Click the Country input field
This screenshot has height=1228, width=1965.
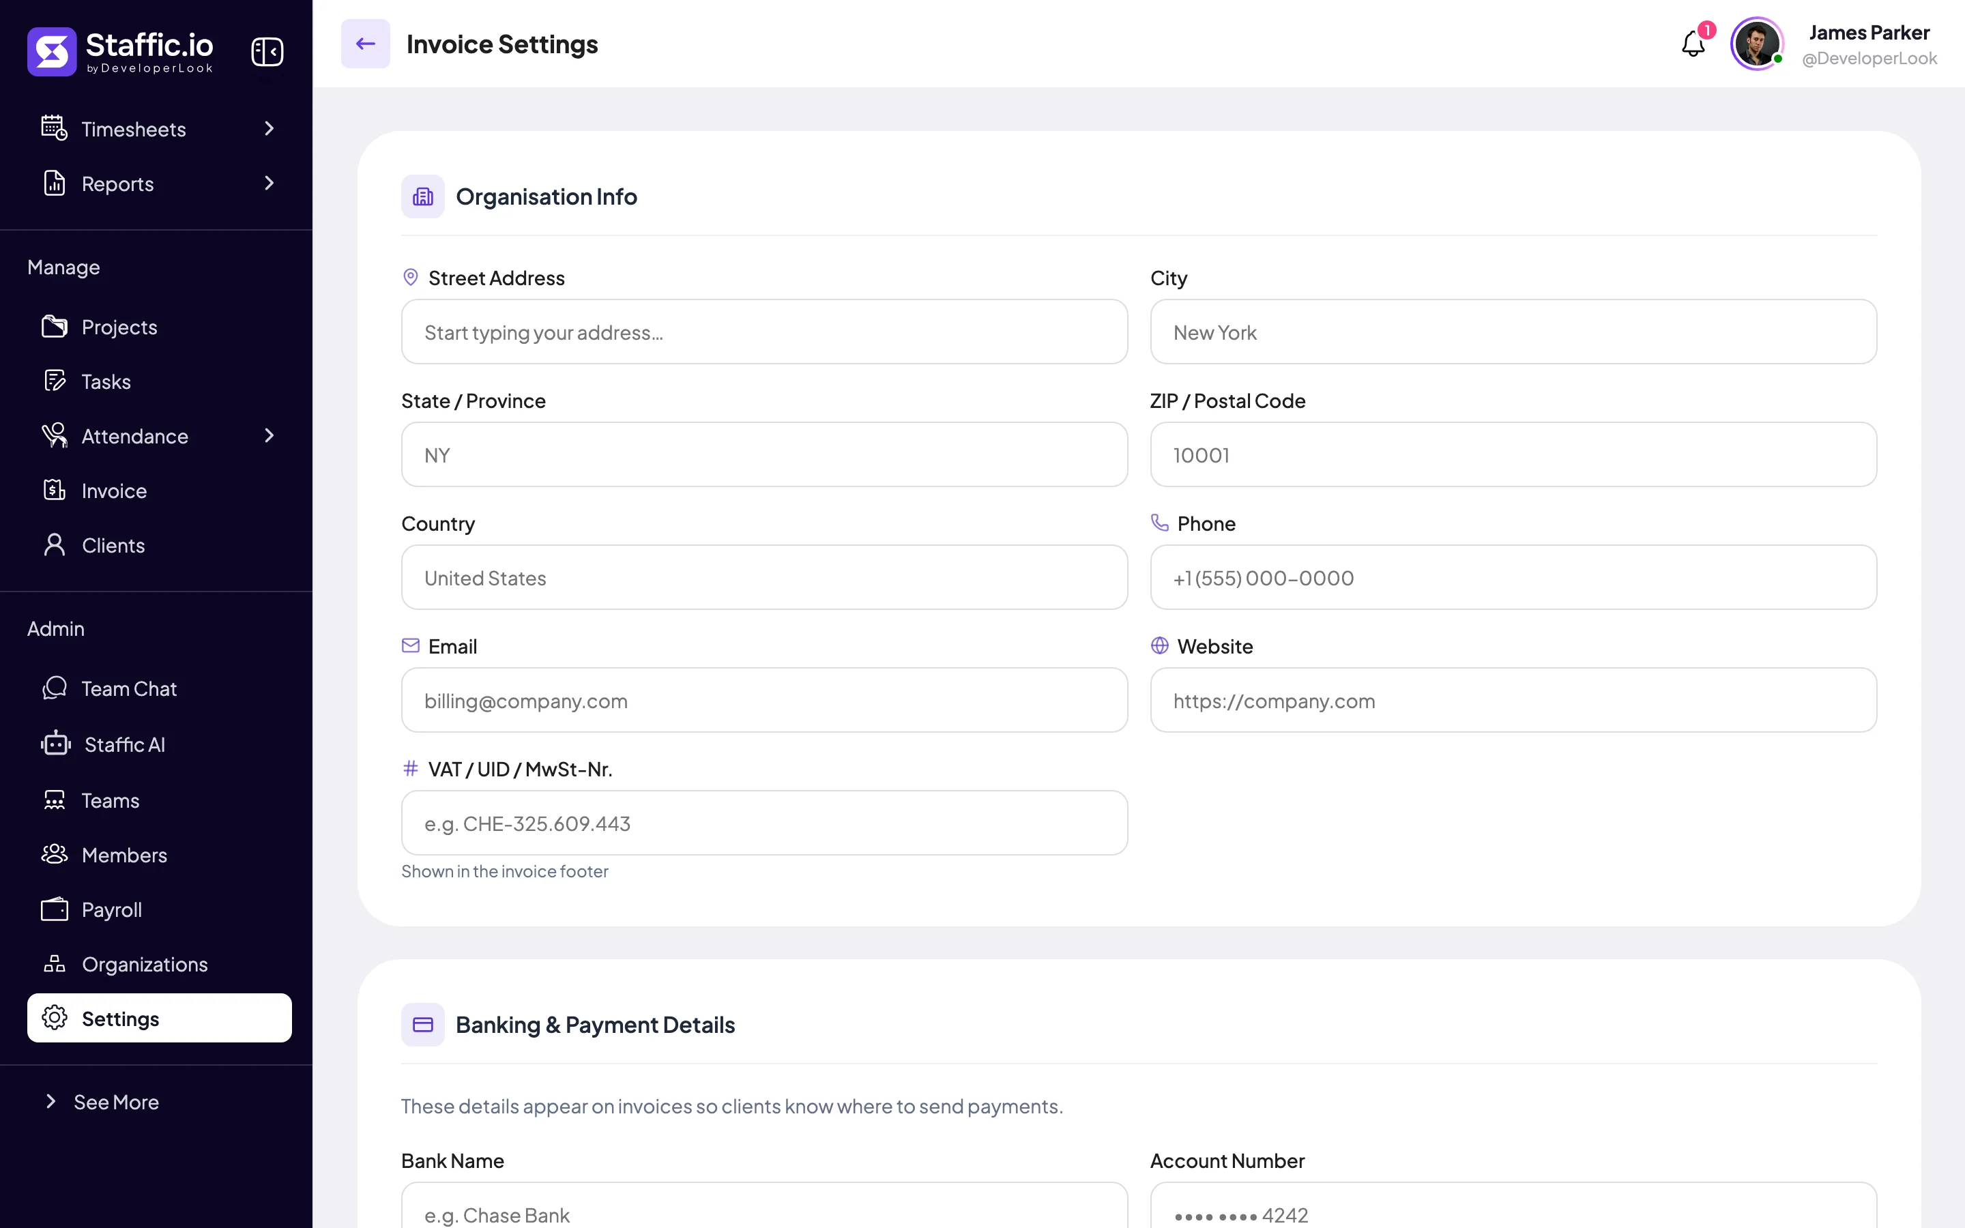pyautogui.click(x=764, y=577)
